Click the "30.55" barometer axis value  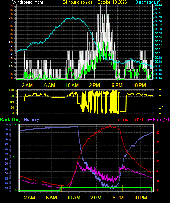coord(158,33)
